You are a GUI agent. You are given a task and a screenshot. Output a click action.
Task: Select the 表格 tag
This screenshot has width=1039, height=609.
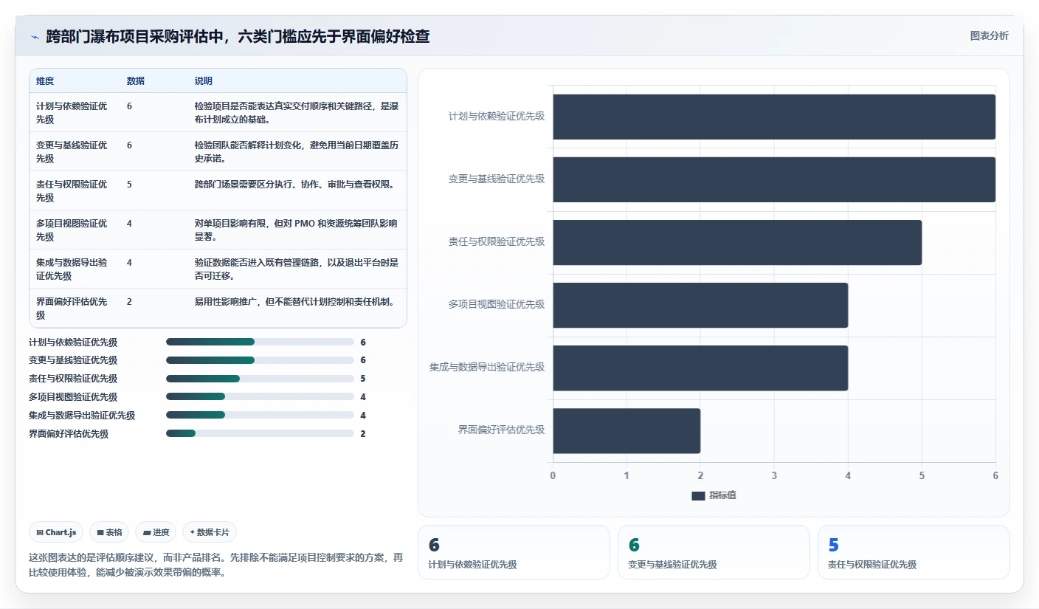coord(109,532)
